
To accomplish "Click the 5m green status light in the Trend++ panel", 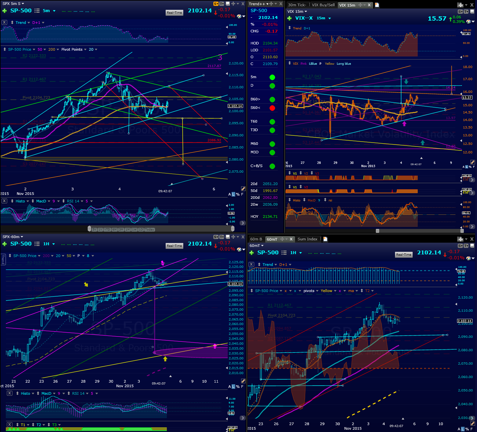I will (x=272, y=78).
